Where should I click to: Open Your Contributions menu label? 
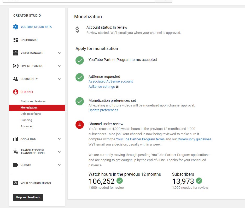pyautogui.click(x=36, y=183)
